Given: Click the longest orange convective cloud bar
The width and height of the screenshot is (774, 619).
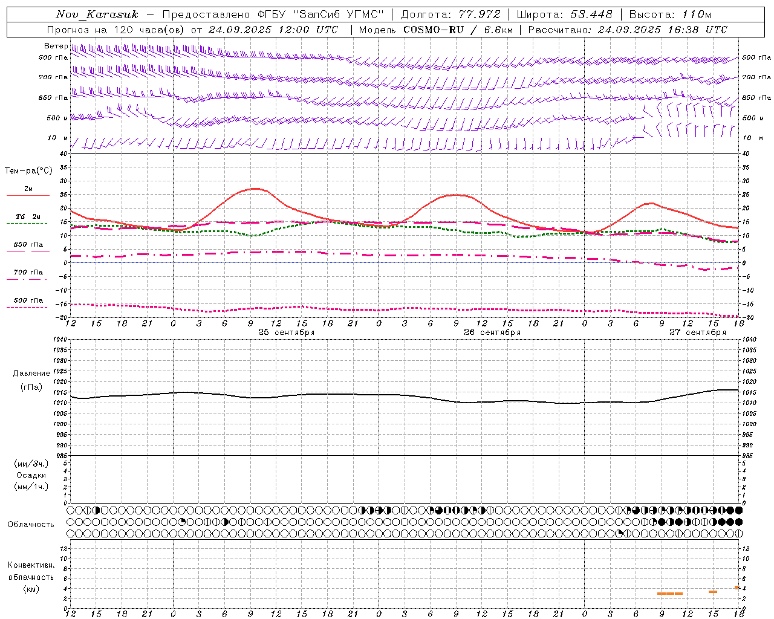Looking at the screenshot, I should pos(670,594).
